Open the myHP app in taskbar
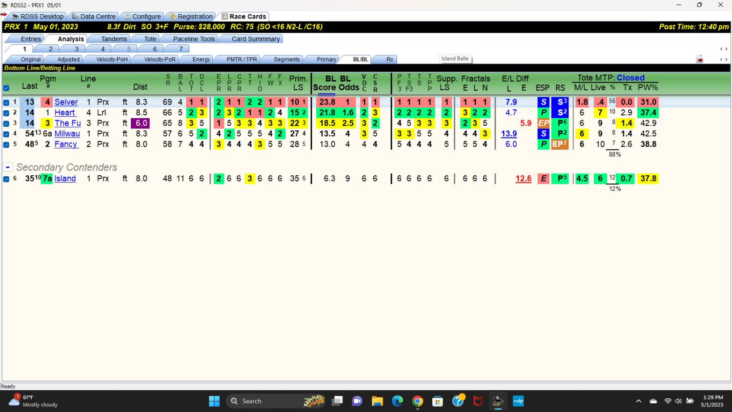The height and width of the screenshot is (412, 732). click(x=518, y=401)
